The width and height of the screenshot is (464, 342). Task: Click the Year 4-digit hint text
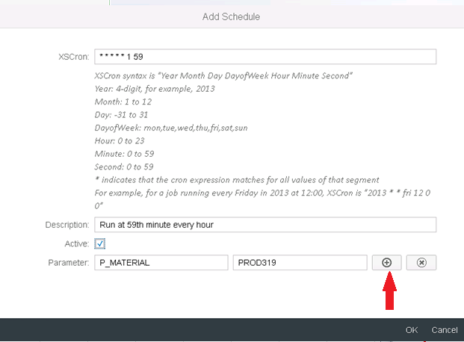[x=154, y=89]
